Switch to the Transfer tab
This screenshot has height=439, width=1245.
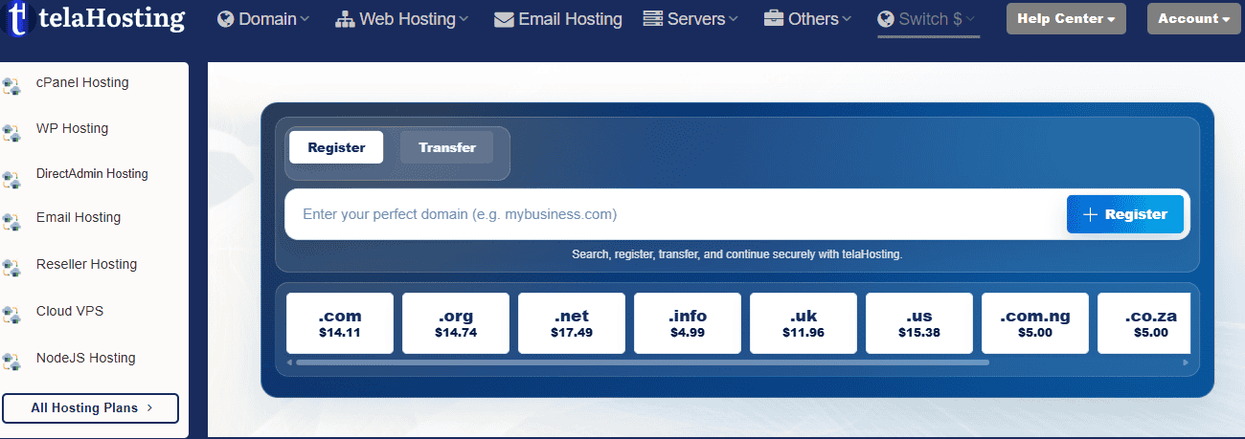click(446, 147)
